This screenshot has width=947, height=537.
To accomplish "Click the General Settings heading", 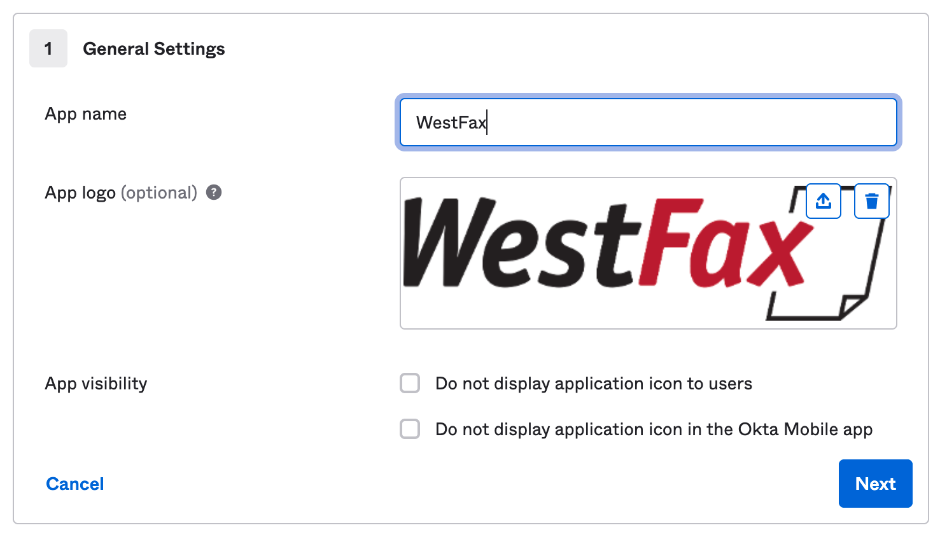I will (x=154, y=49).
